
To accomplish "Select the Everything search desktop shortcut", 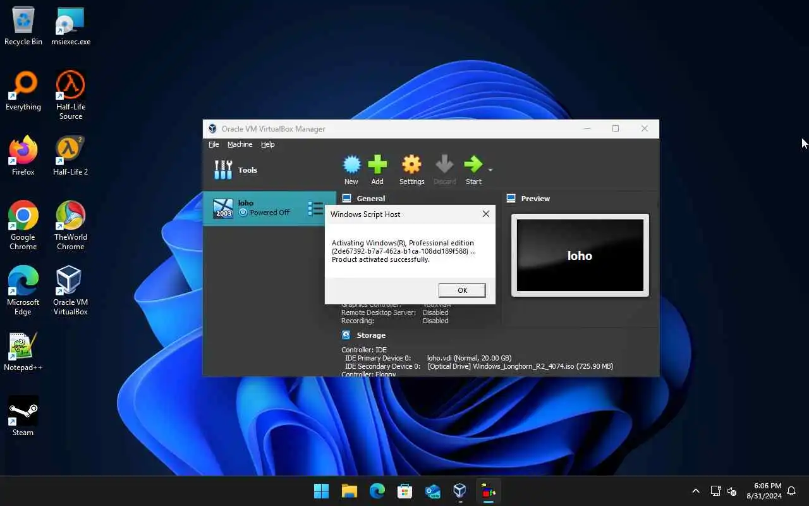I will tap(23, 92).
